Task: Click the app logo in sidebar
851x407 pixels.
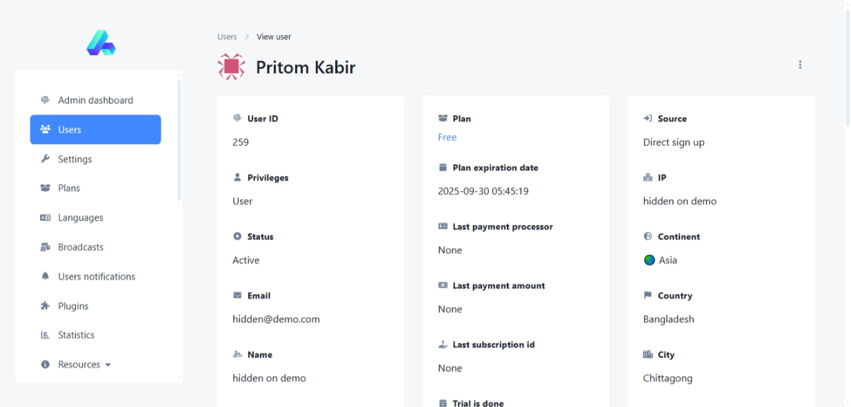Action: click(x=101, y=43)
